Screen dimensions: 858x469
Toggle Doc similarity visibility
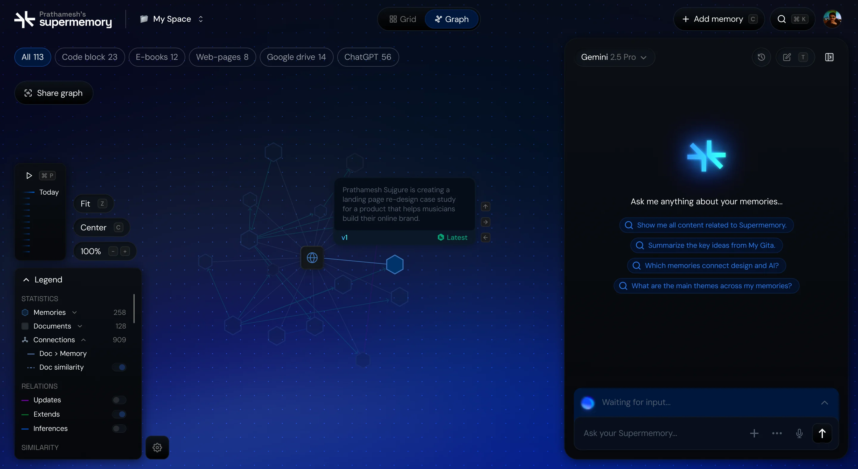tap(119, 367)
